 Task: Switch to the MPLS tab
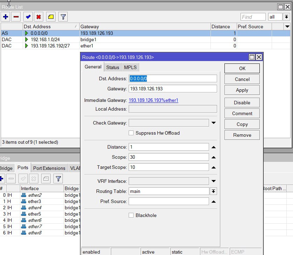pyautogui.click(x=130, y=67)
